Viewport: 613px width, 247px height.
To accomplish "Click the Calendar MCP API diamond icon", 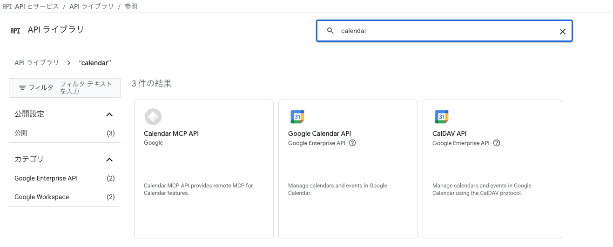I will (x=153, y=117).
